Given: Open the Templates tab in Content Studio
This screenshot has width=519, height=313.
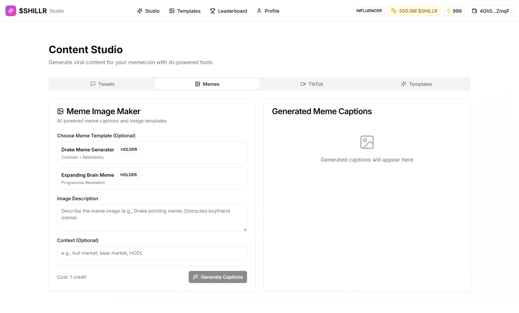Looking at the screenshot, I should [x=417, y=84].
